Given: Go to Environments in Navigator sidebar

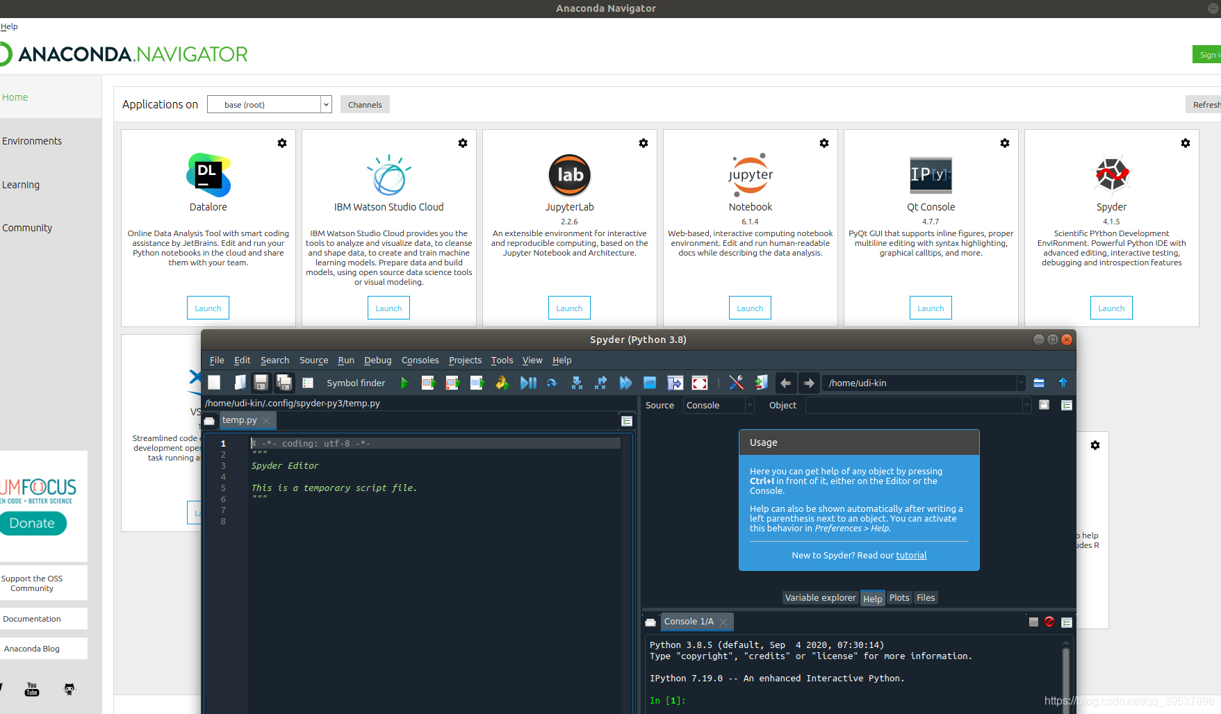Looking at the screenshot, I should [32, 141].
